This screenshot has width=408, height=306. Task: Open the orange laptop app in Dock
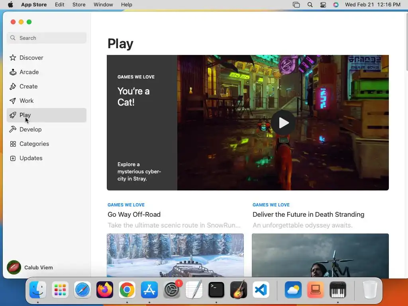pos(316,290)
